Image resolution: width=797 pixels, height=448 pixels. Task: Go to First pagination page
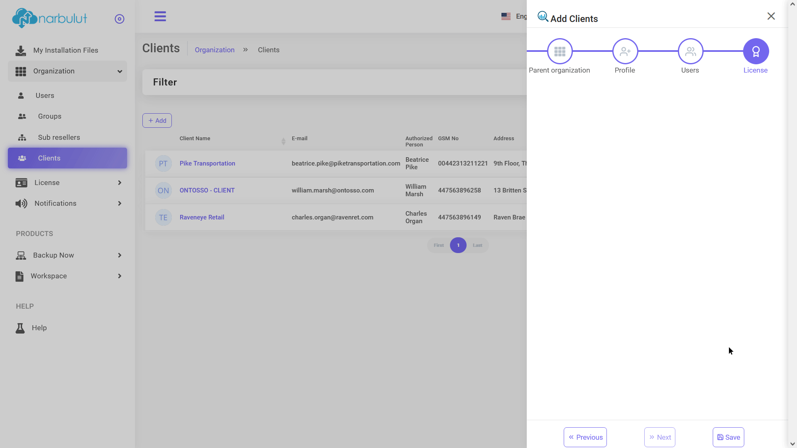pyautogui.click(x=439, y=245)
